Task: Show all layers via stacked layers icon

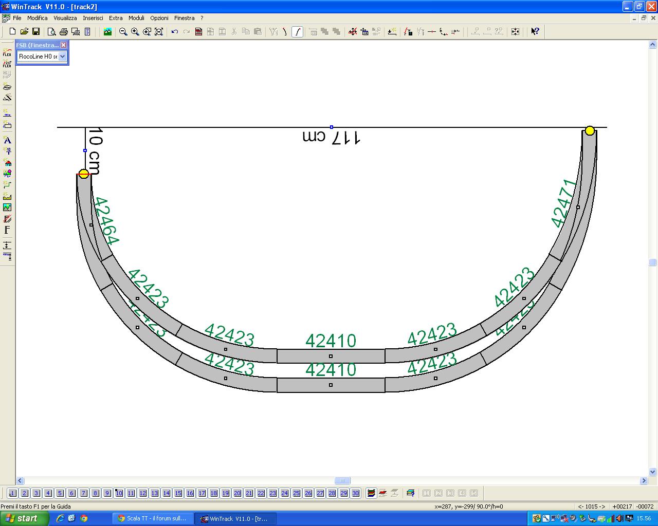Action: pos(371,493)
